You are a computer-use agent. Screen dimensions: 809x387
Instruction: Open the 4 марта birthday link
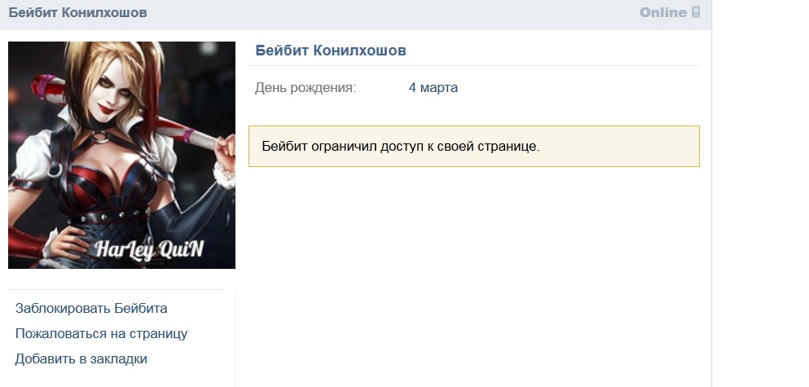(433, 88)
